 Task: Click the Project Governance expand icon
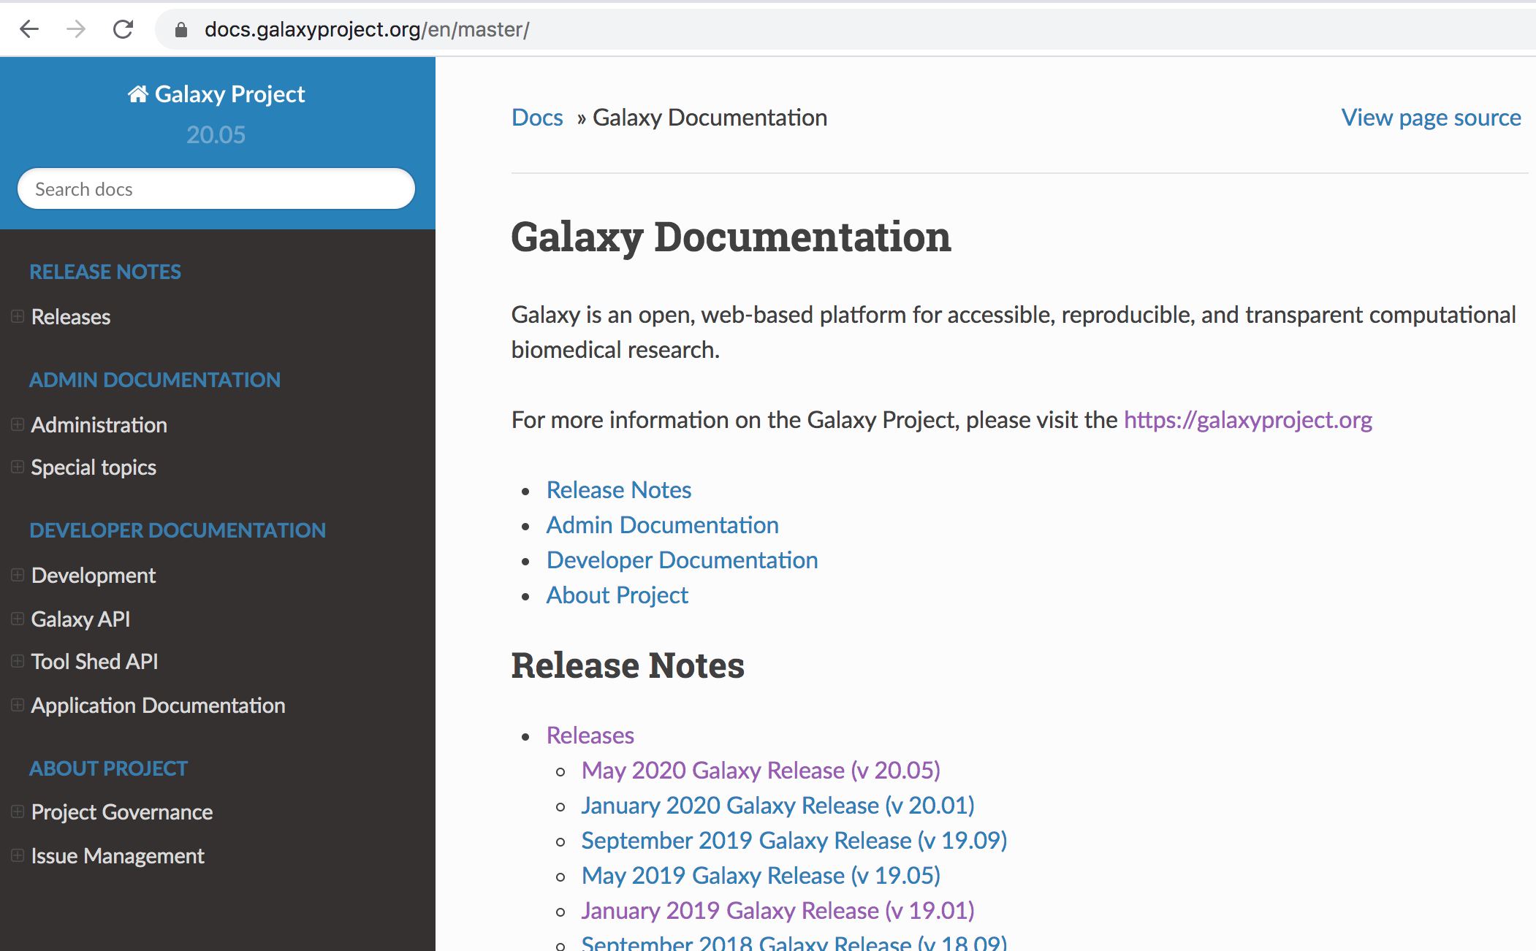coord(18,811)
